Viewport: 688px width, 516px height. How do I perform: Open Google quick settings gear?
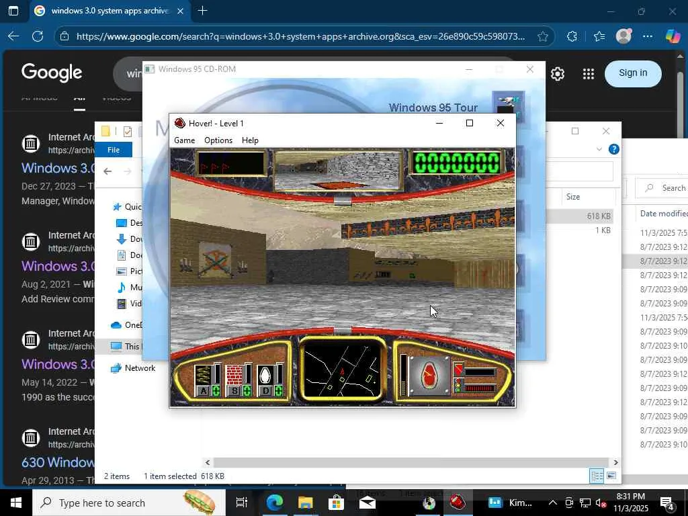tap(558, 74)
